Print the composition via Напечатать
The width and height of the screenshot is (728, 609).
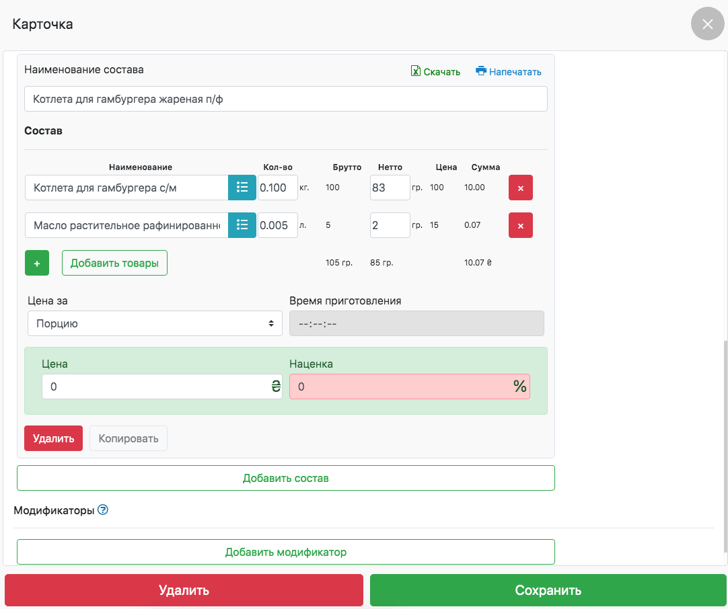tap(508, 72)
